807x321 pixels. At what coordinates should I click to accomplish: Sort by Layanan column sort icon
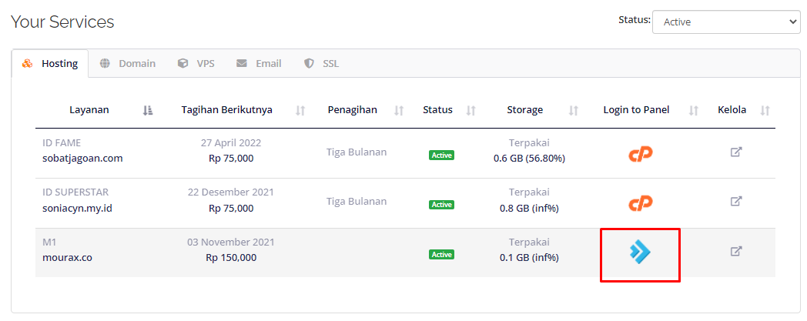coord(148,110)
